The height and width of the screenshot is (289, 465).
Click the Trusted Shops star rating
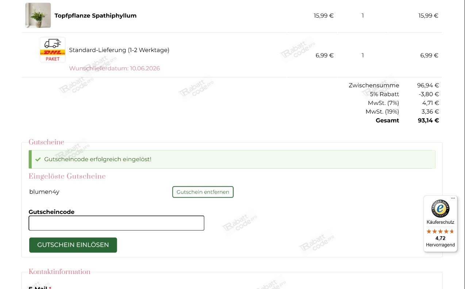tap(440, 231)
